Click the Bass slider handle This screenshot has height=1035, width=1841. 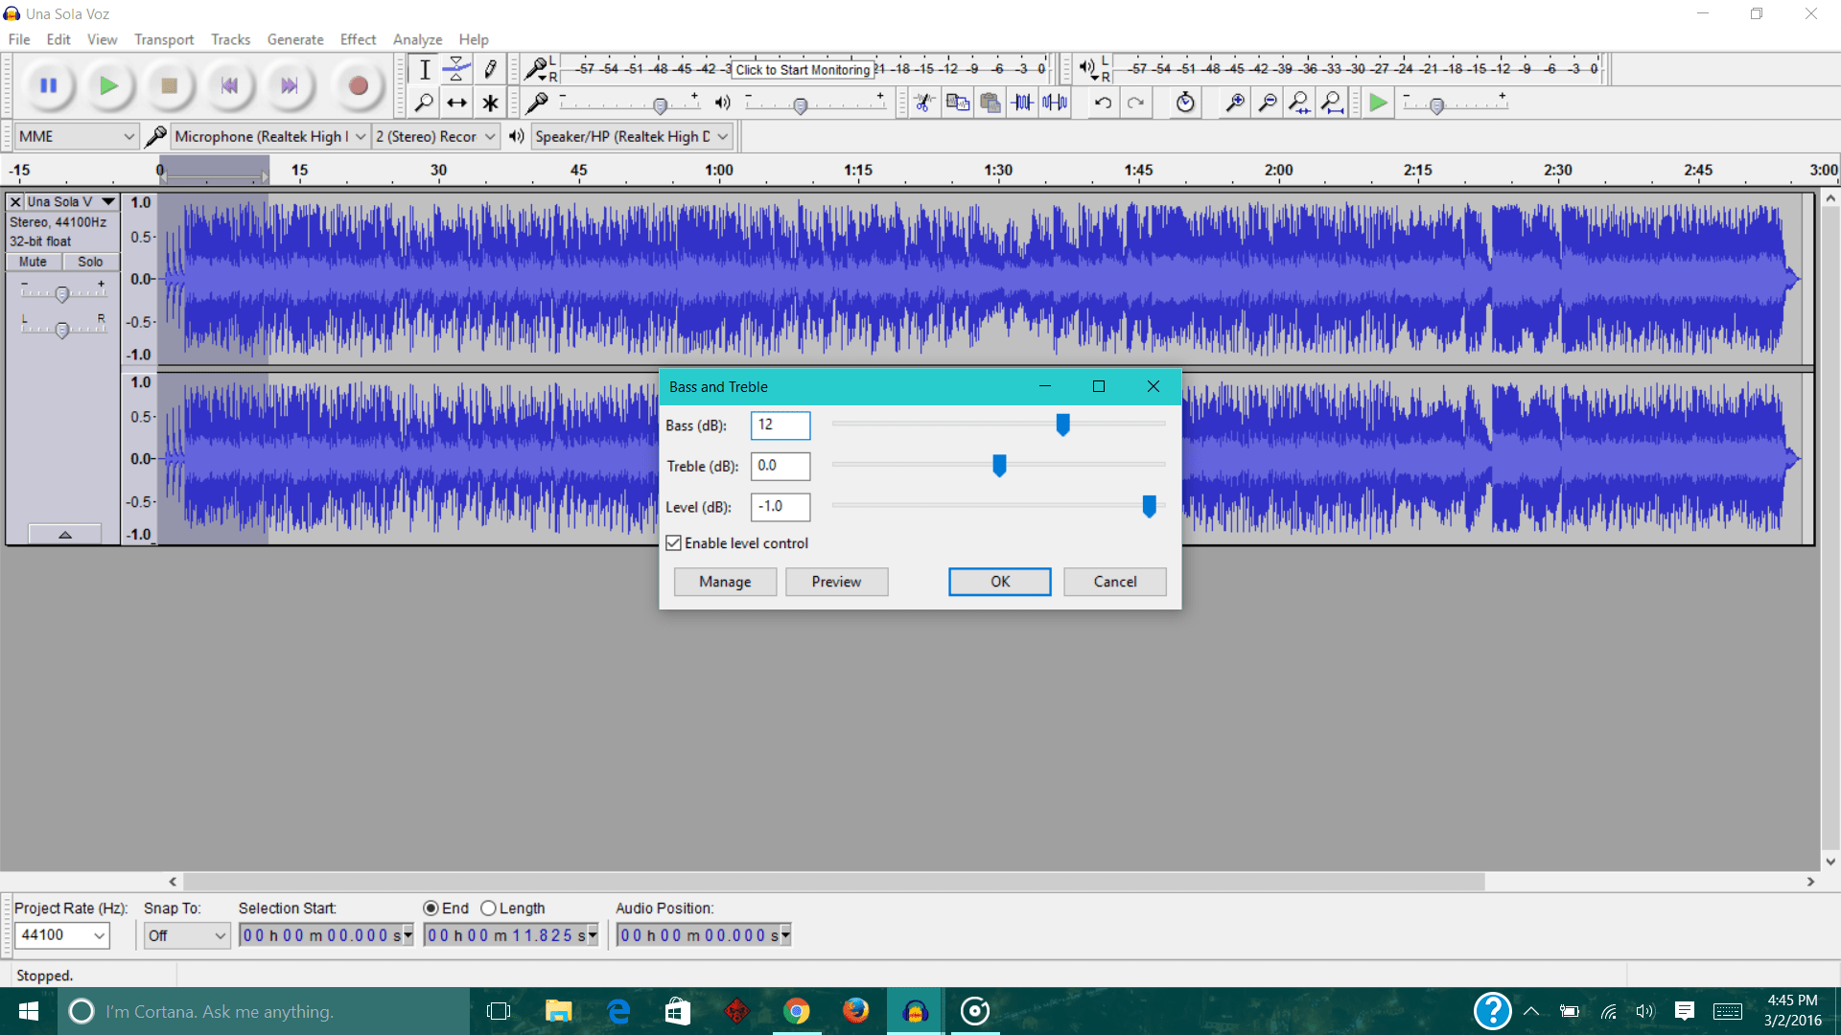tap(1062, 425)
